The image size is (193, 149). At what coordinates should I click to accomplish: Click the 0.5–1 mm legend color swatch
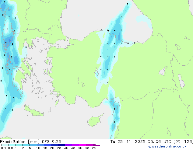point(12,145)
